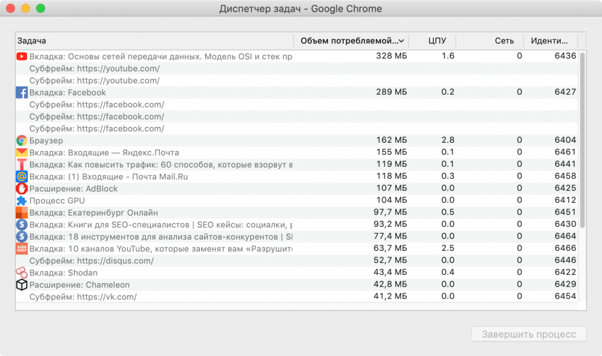Click the AdBlock hand icon
Screen dimensions: 602x356
[22, 189]
